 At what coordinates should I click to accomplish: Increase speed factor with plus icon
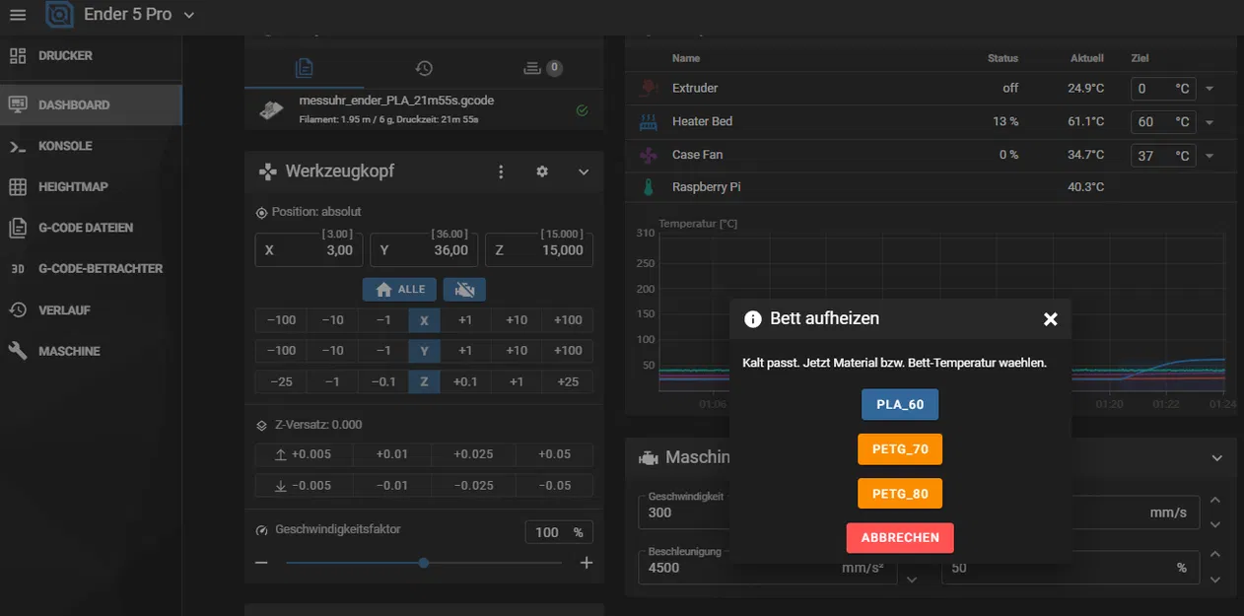tap(587, 563)
